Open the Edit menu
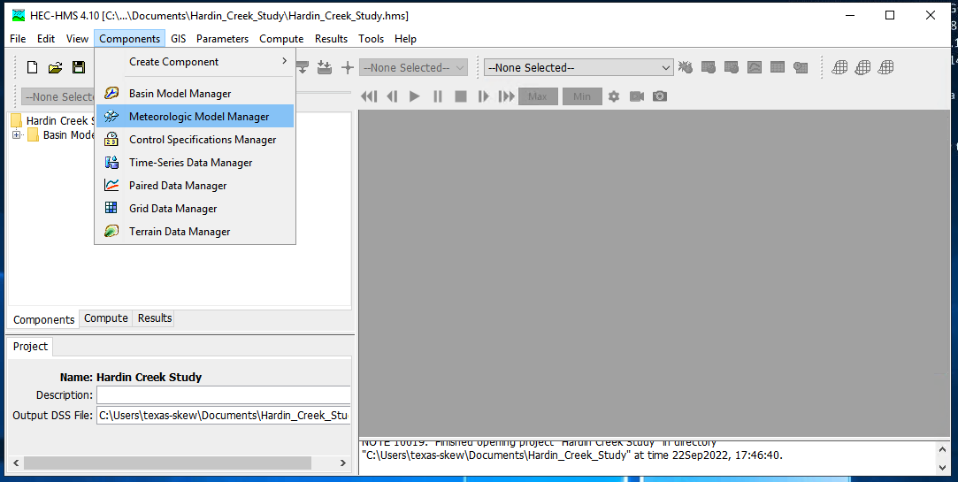Viewport: 958px width, 482px height. (46, 39)
